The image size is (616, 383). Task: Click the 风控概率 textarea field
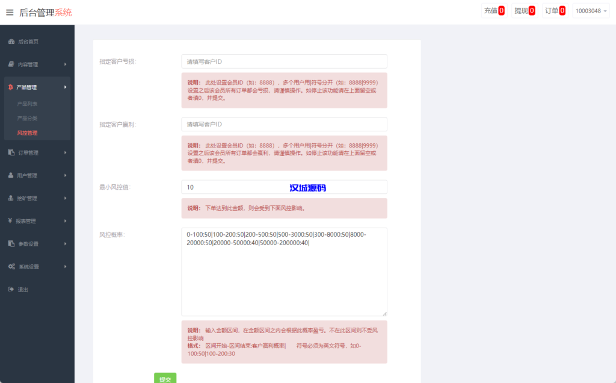[284, 272]
